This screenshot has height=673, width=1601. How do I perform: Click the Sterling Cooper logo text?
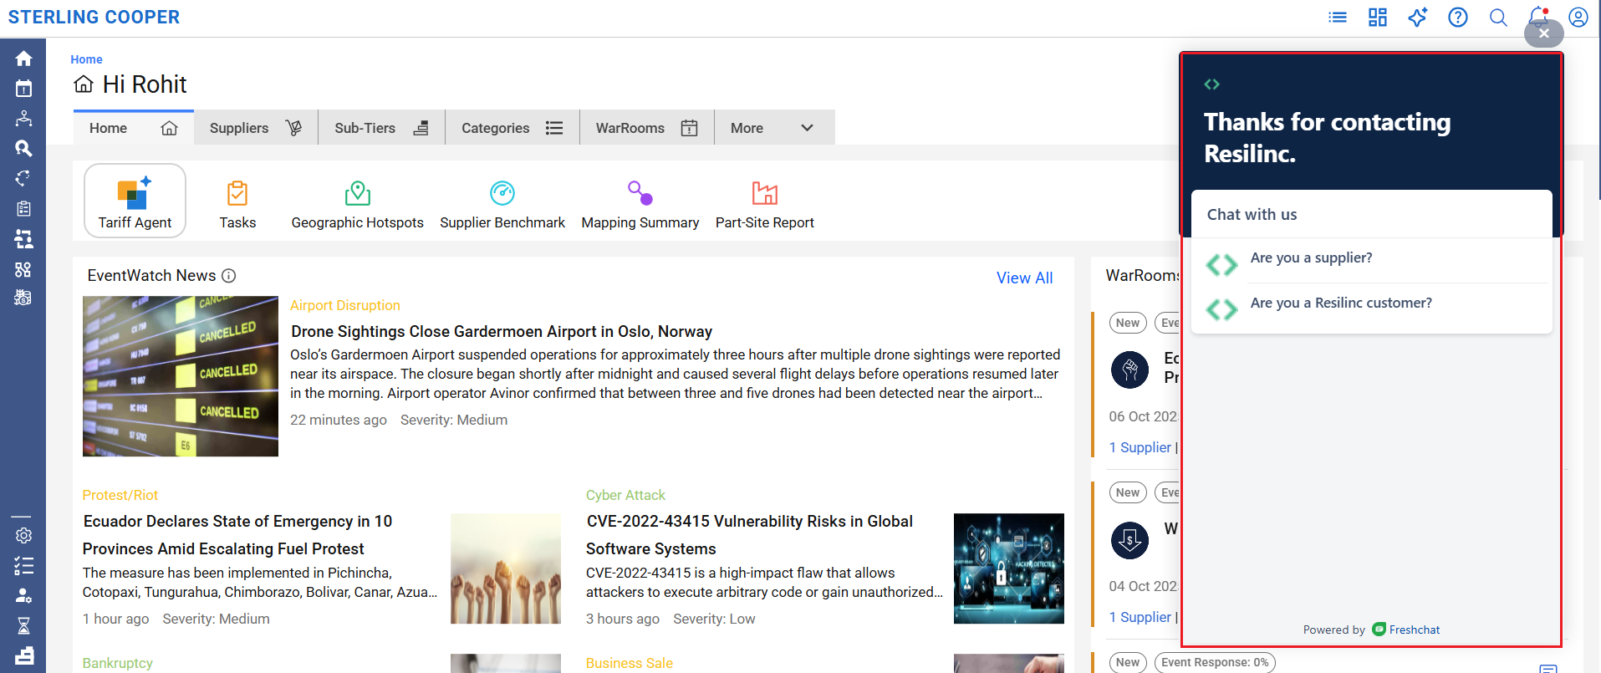tap(94, 18)
